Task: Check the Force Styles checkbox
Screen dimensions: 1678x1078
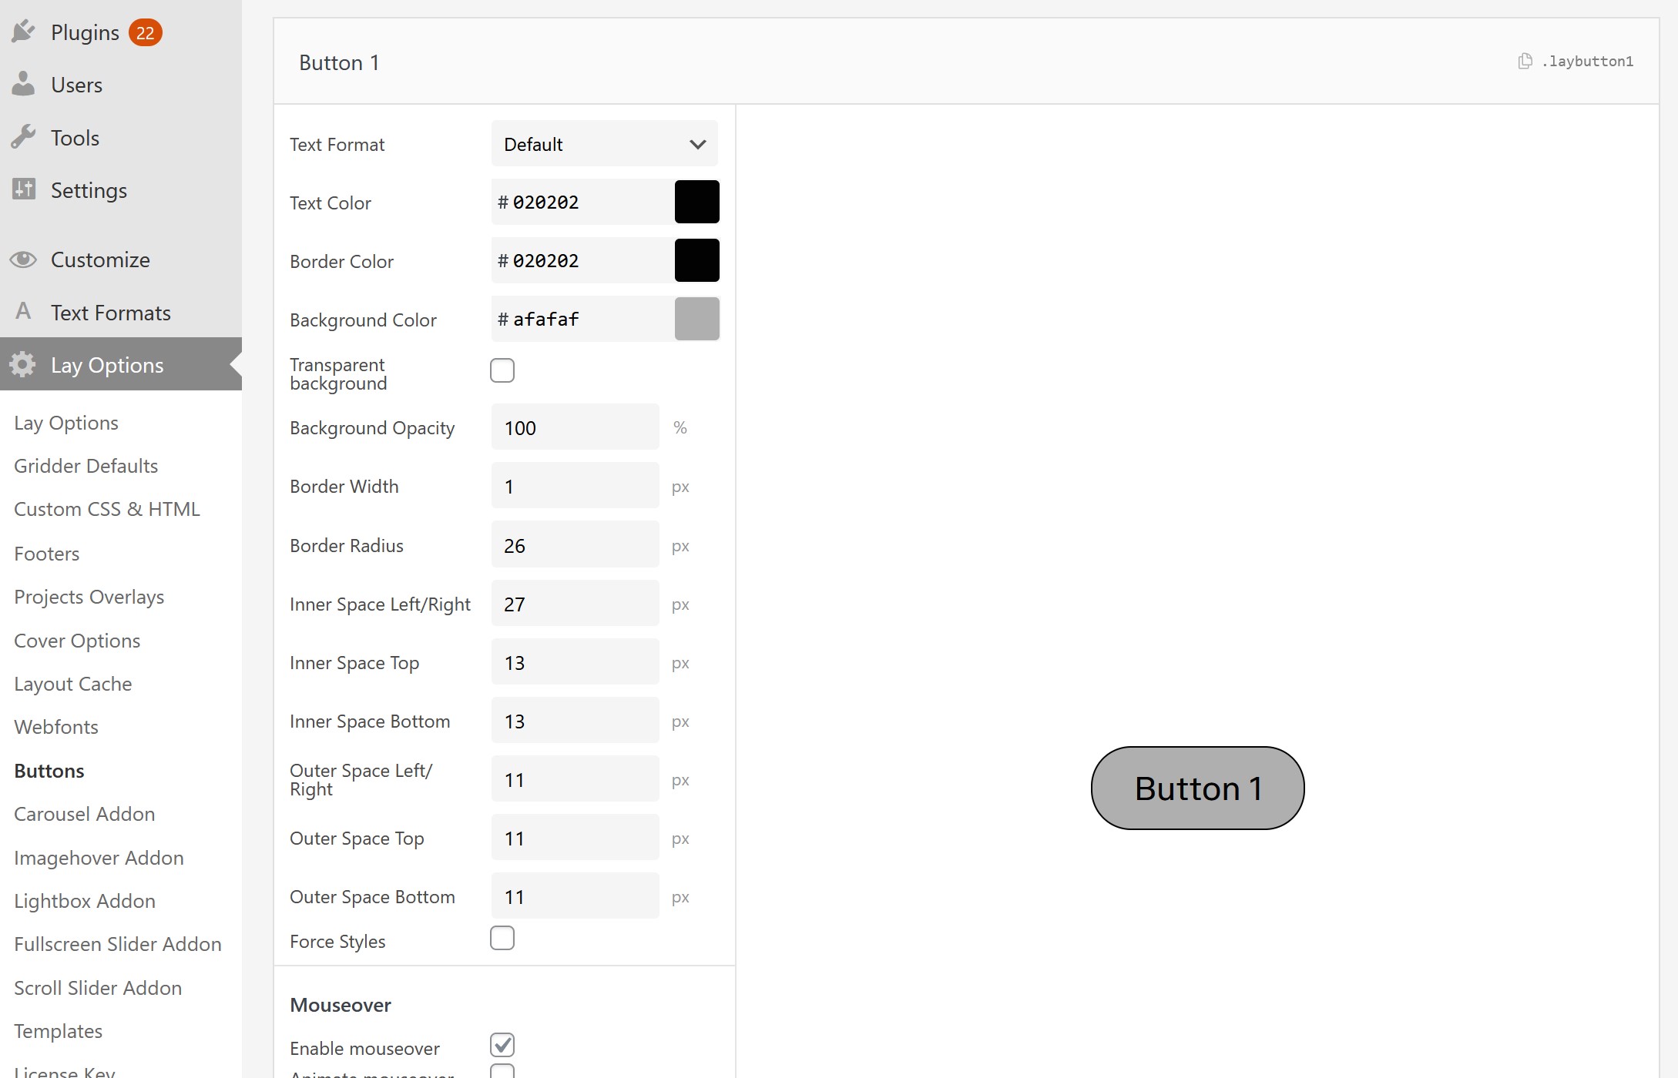Action: [x=502, y=939]
